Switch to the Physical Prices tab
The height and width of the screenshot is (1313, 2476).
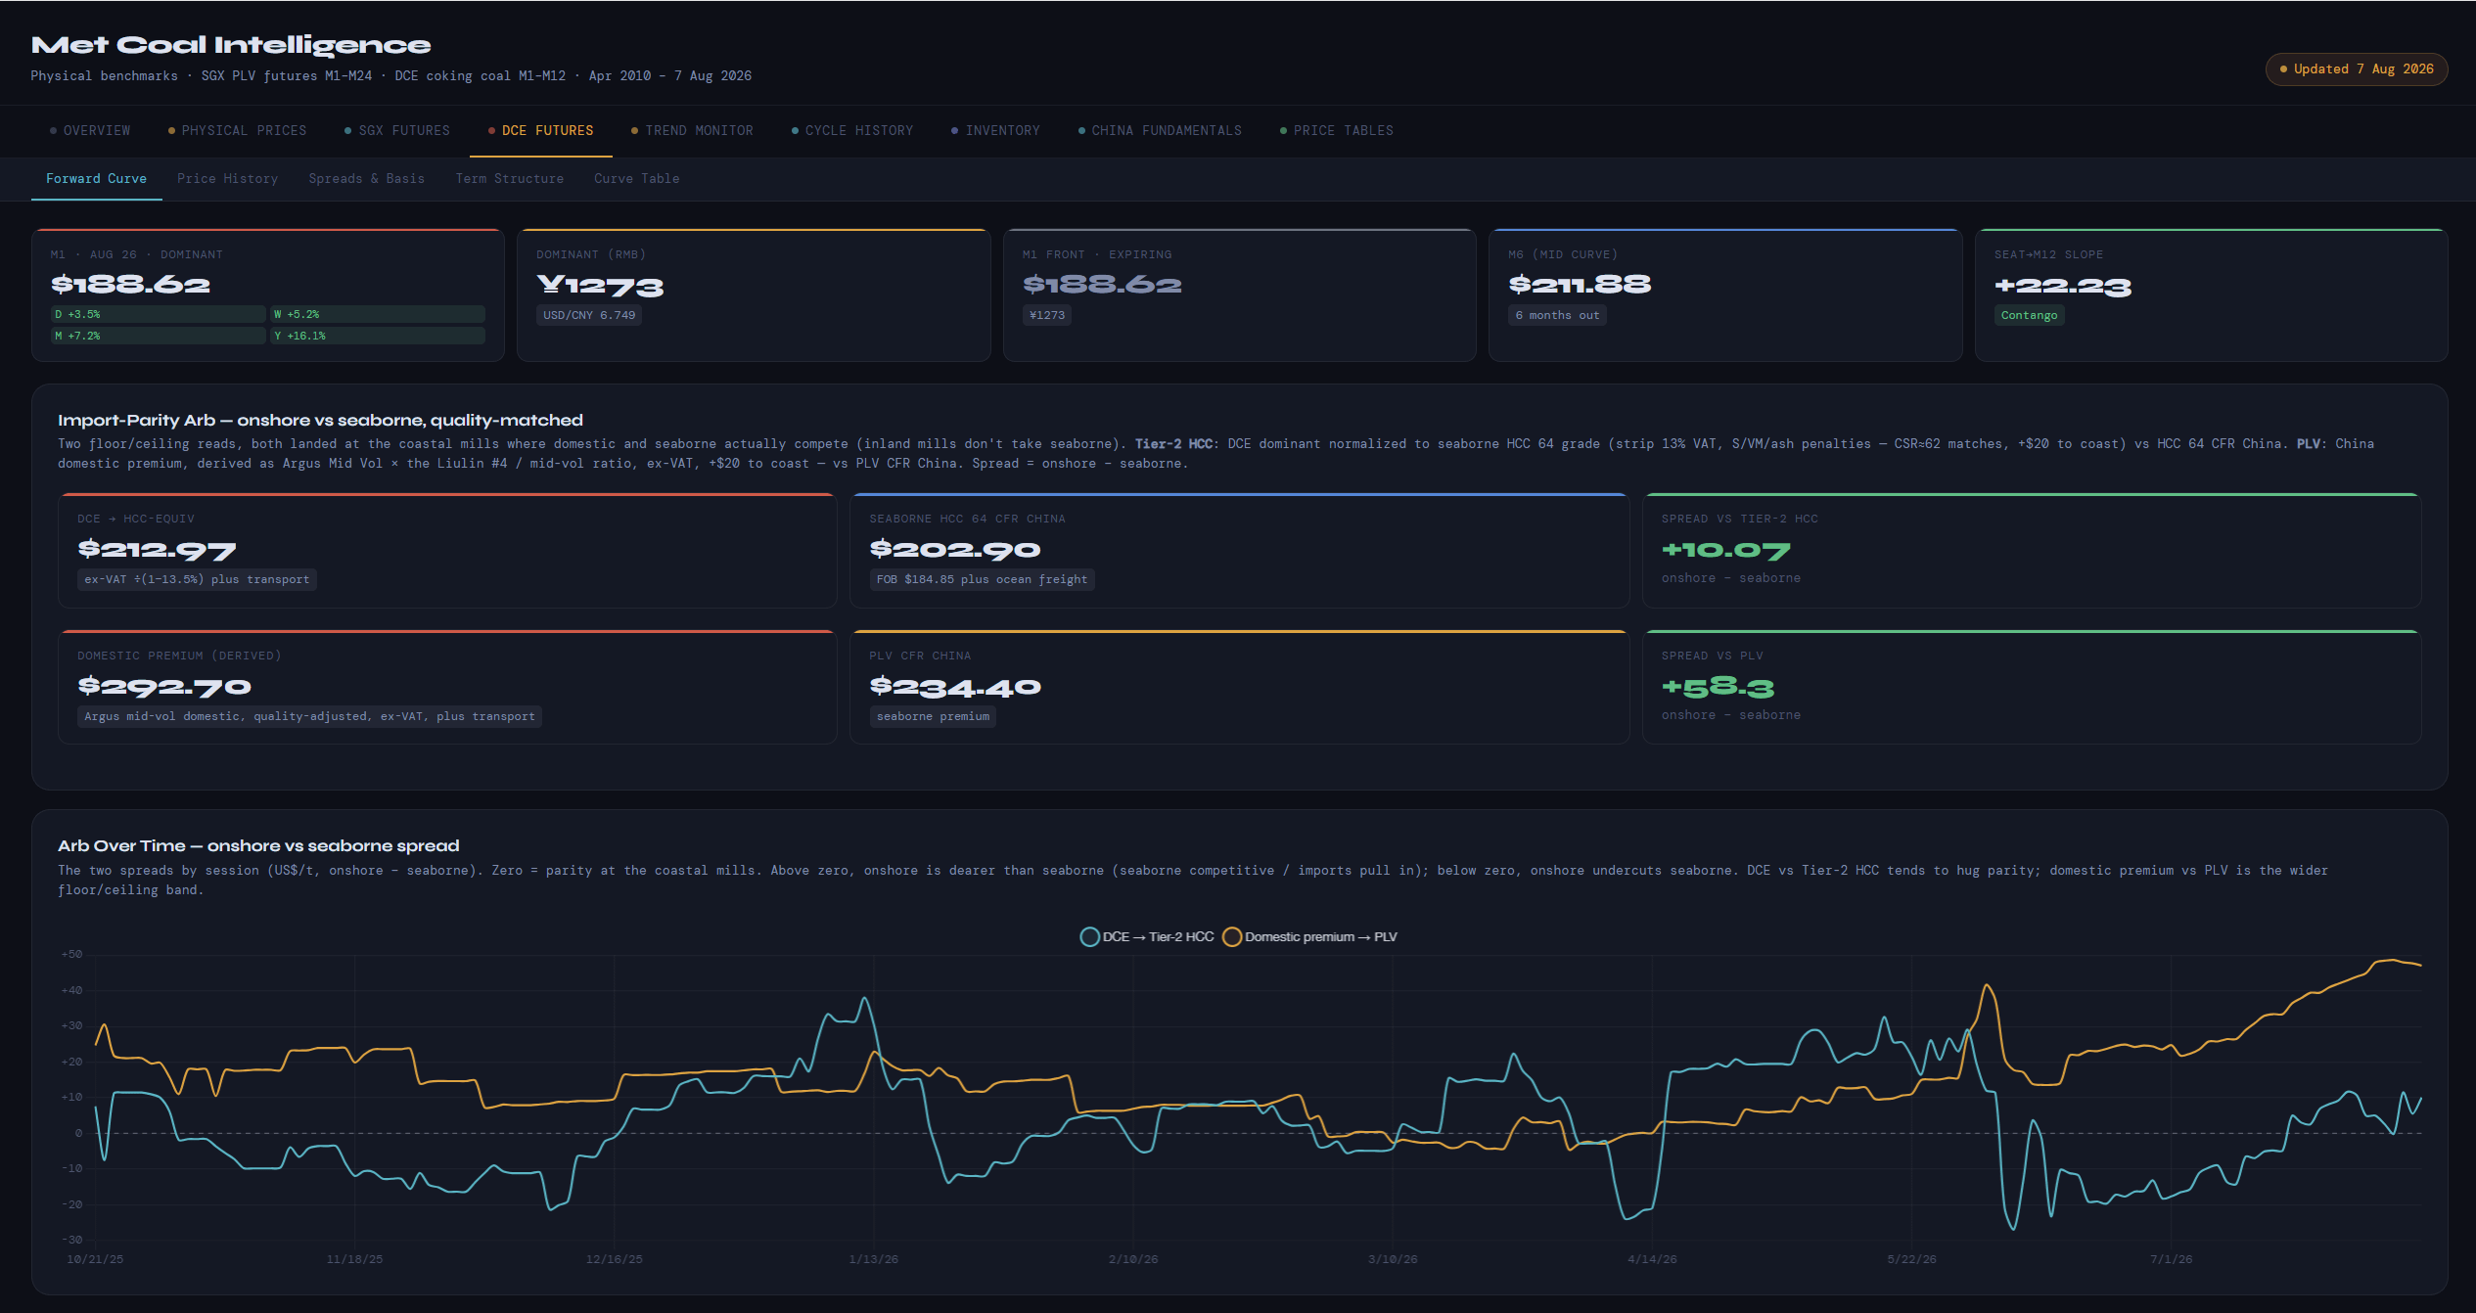(237, 130)
